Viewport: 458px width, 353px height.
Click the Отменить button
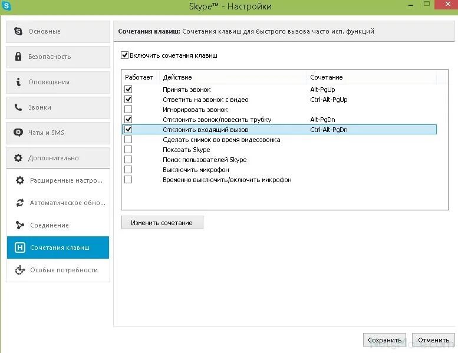coord(433,340)
